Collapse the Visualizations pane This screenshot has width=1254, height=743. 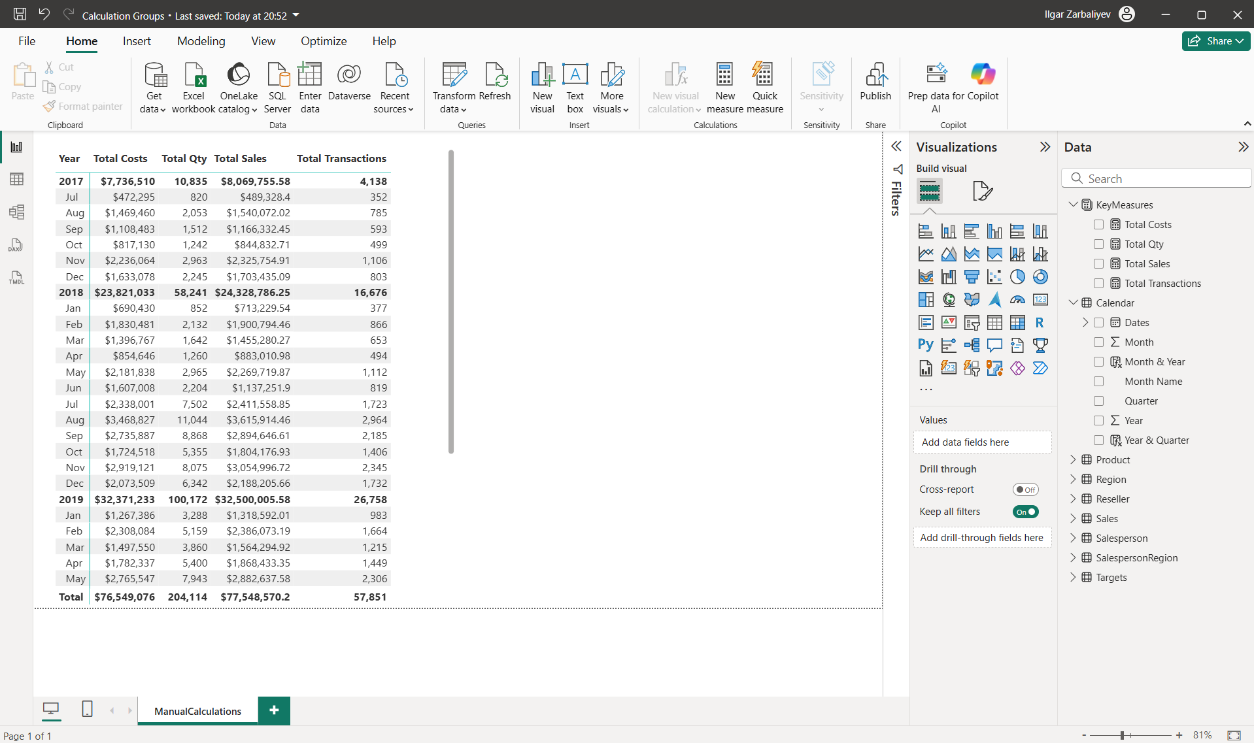[x=1045, y=147]
